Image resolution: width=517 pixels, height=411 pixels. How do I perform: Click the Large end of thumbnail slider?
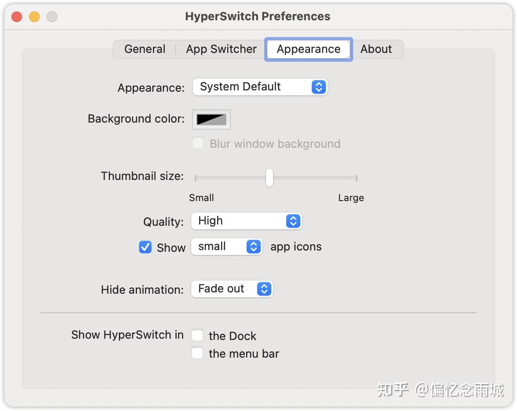(356, 178)
